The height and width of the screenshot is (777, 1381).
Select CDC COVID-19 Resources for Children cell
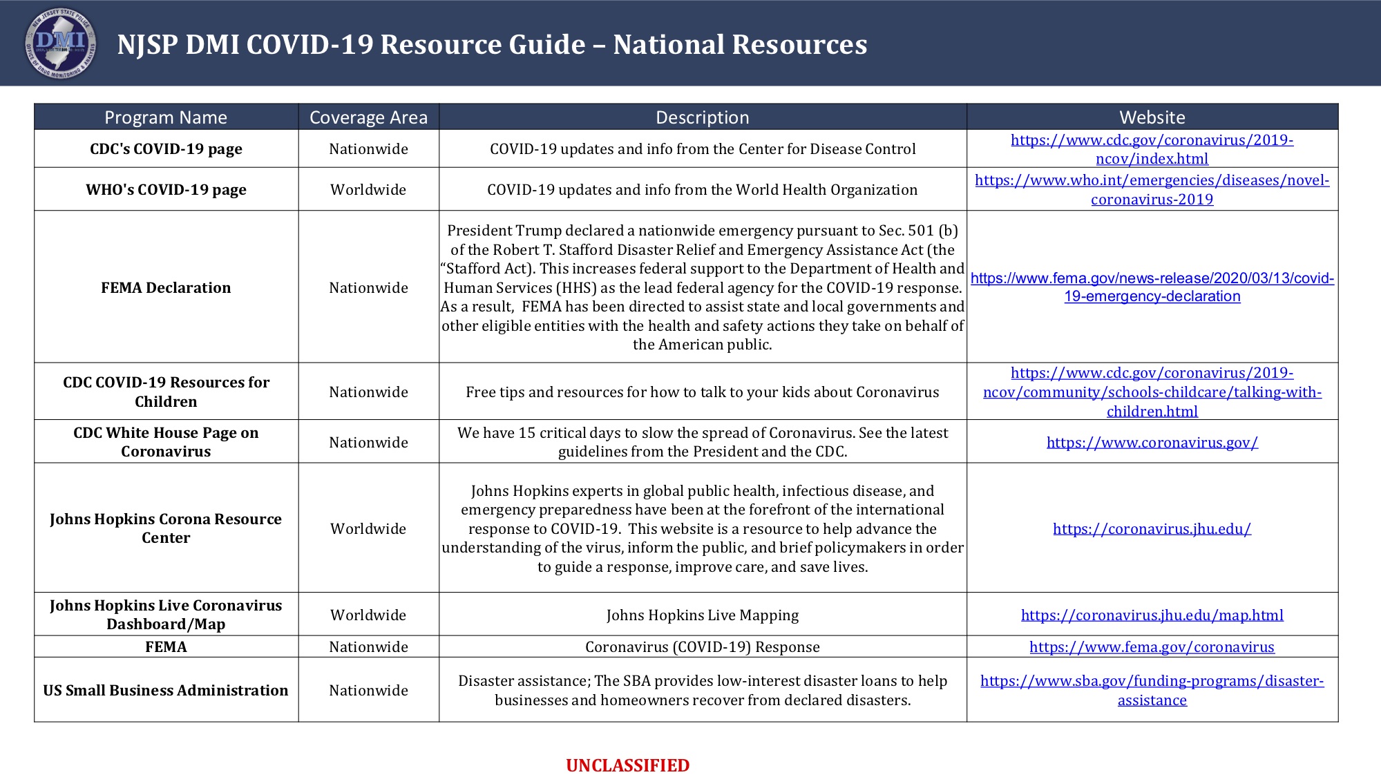[x=166, y=392]
